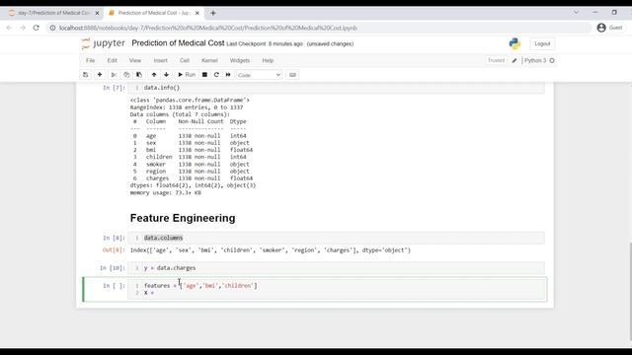This screenshot has width=632, height=355.
Task: Click the localhost address bar
Action: (318, 28)
